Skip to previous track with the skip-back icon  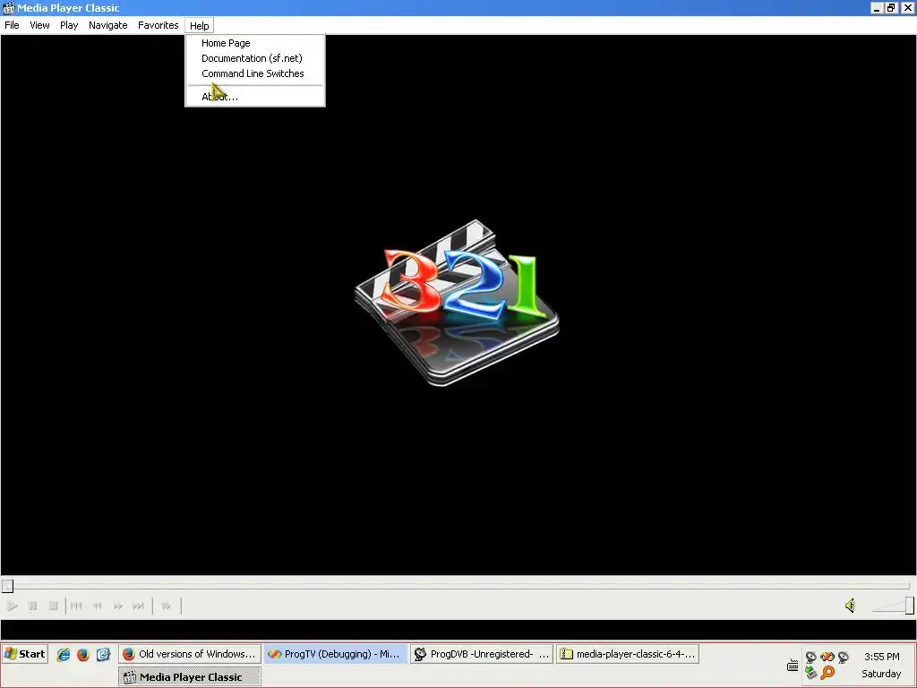77,606
